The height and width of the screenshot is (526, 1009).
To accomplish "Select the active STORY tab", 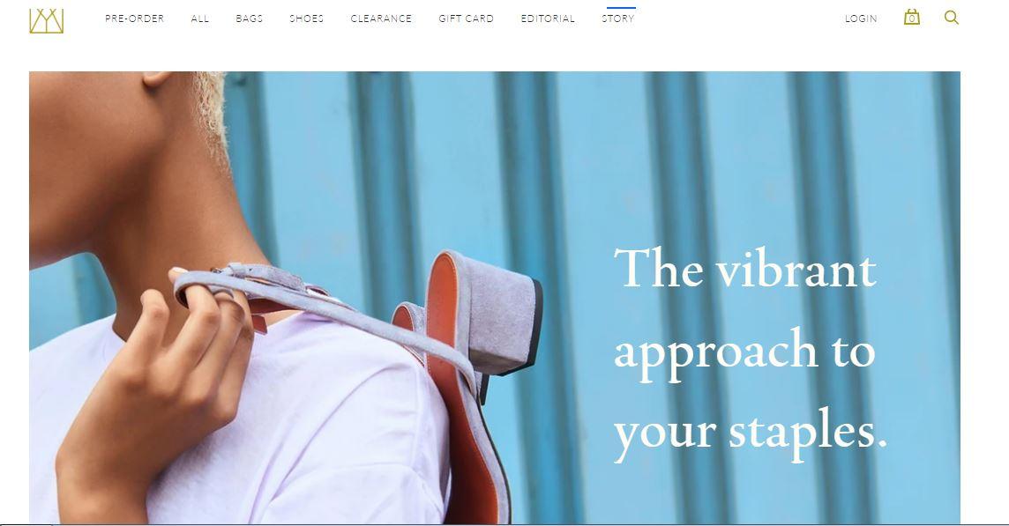I will [618, 19].
